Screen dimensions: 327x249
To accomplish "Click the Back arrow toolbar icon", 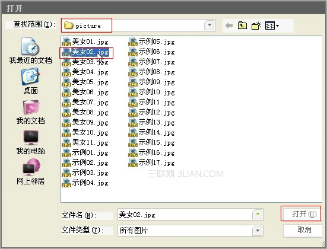I will (x=229, y=25).
